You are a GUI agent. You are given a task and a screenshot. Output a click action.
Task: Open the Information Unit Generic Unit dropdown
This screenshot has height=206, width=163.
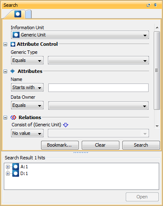click(x=80, y=35)
